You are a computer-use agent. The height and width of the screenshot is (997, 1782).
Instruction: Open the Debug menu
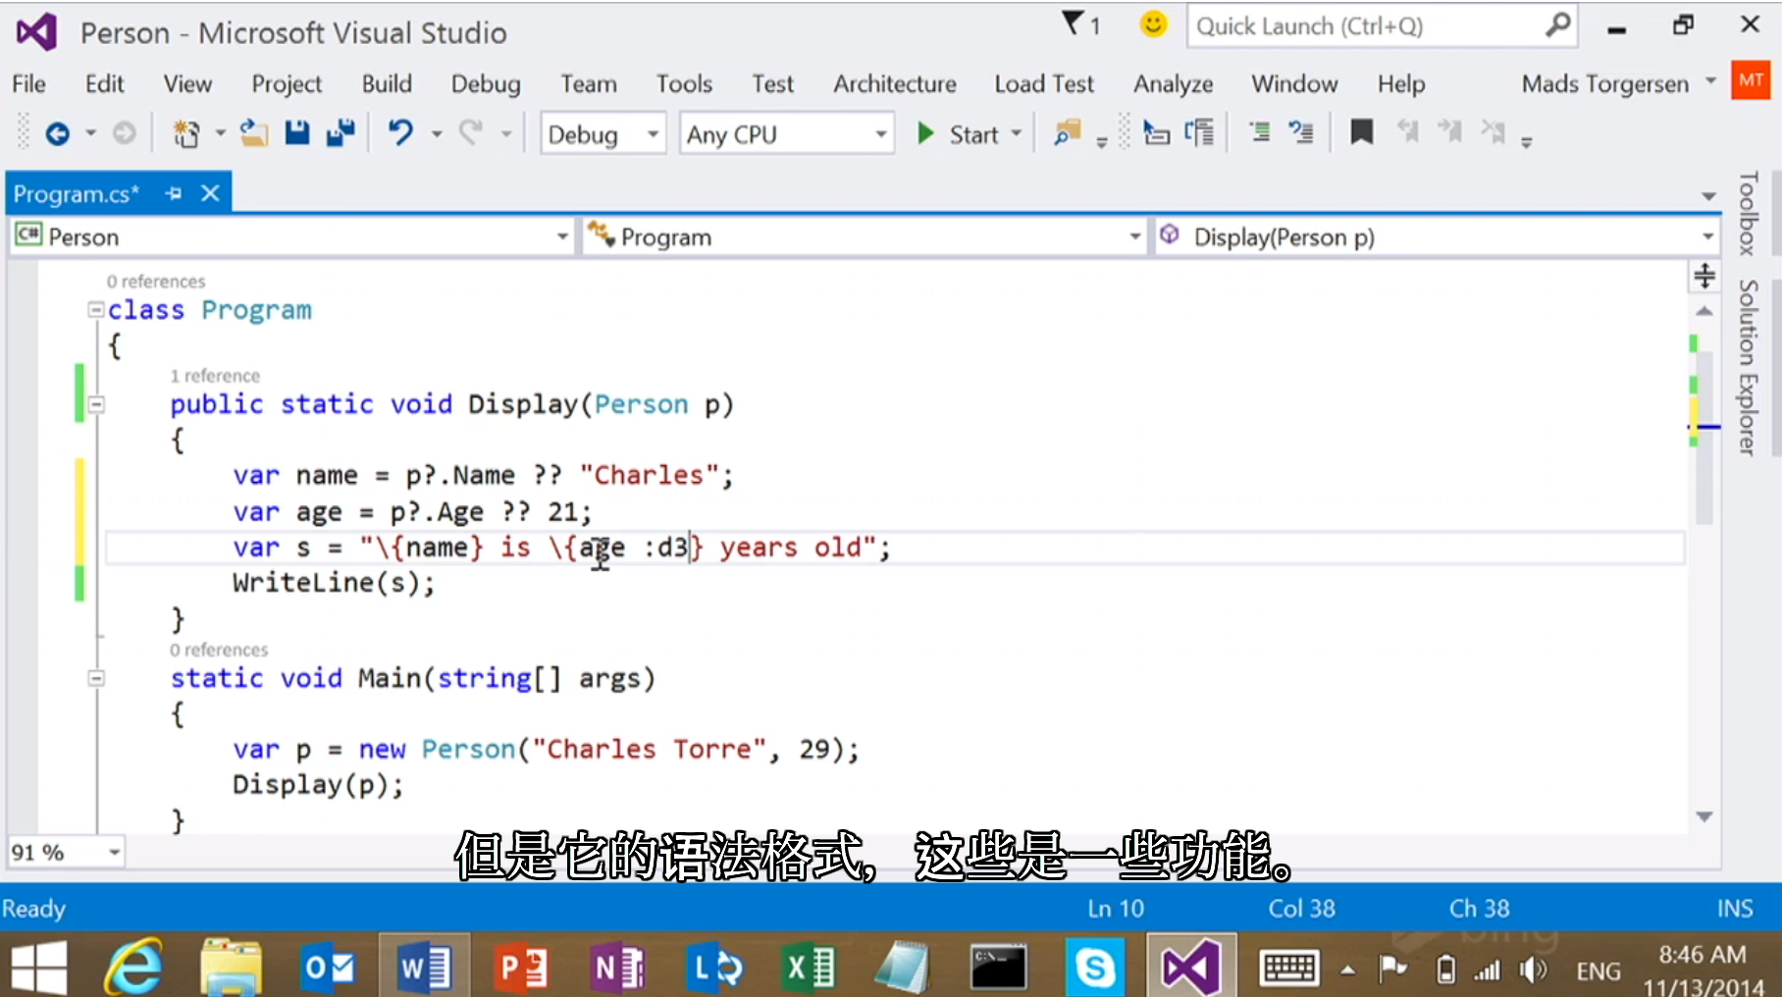click(486, 83)
